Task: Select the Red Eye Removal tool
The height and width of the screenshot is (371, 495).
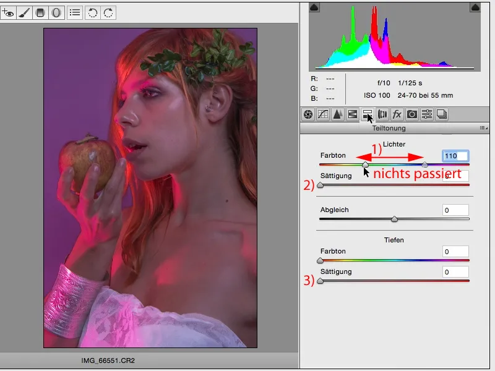Action: click(x=8, y=13)
